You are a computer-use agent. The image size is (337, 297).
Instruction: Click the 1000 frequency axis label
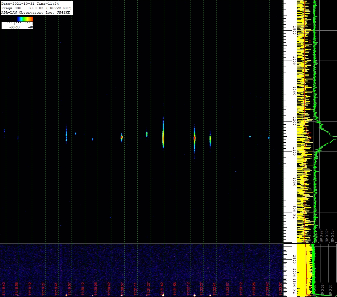click(294, 182)
